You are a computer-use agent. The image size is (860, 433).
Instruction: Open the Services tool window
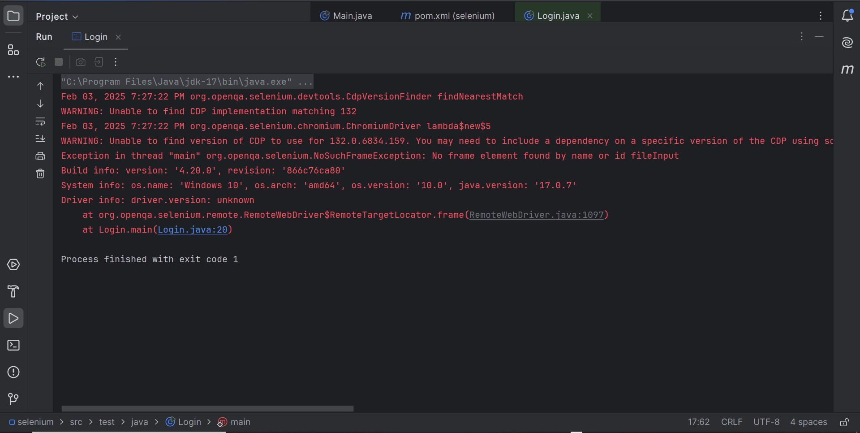[13, 265]
